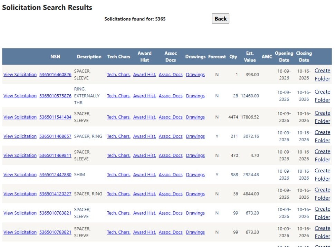Show Award Hist. for SHIM row

click(x=145, y=174)
